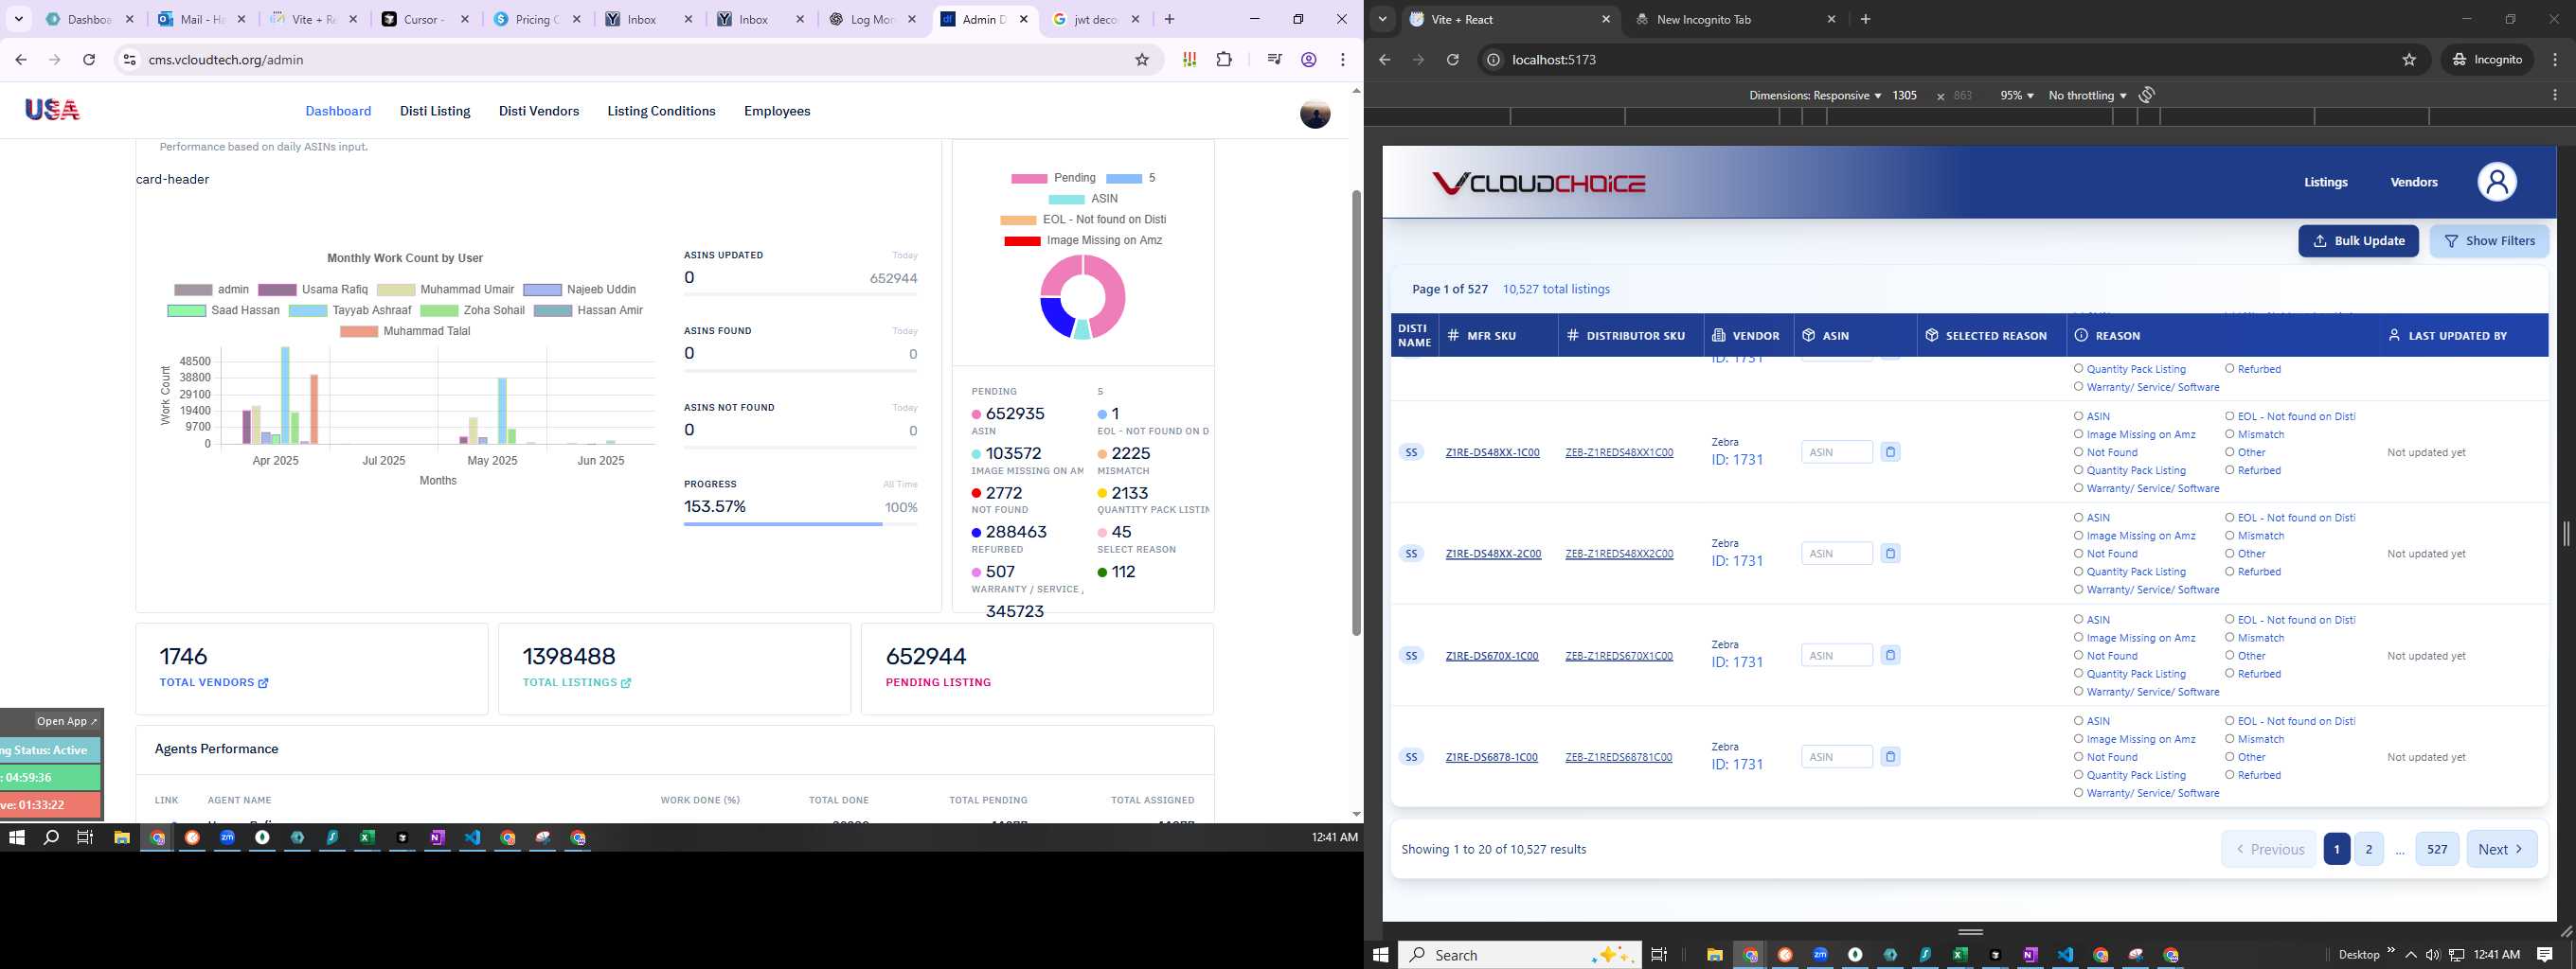Open Zoom from the bottom-right taskbar
2576x969 pixels.
[1820, 955]
